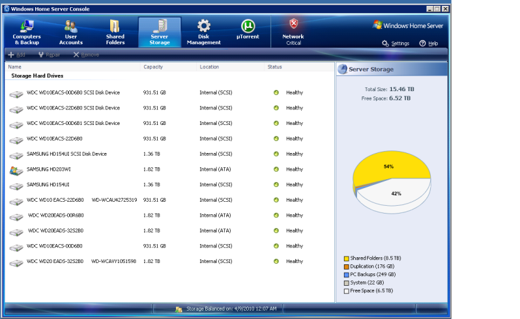The image size is (520, 319).
Task: Open the Shared Folders tab
Action: pyautogui.click(x=115, y=32)
